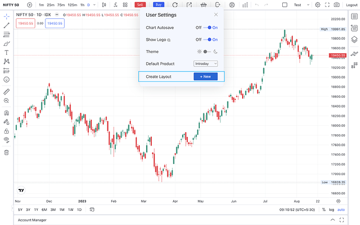Open the watchlist panel icon

tap(354, 16)
